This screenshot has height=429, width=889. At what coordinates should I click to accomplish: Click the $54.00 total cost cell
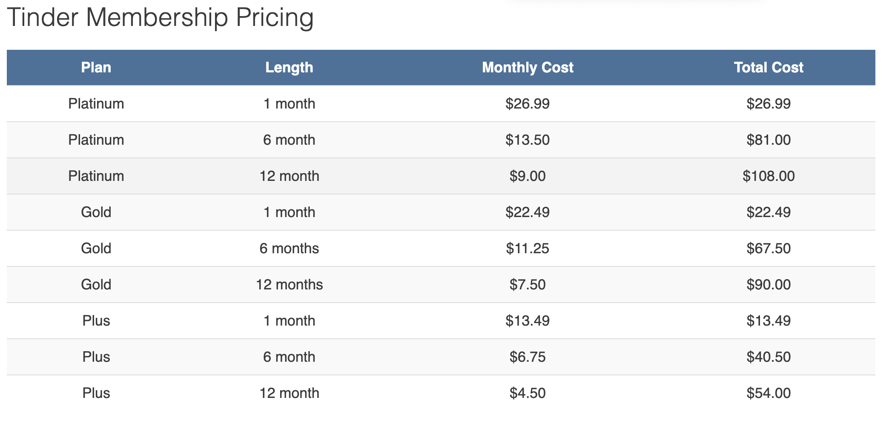pyautogui.click(x=769, y=393)
